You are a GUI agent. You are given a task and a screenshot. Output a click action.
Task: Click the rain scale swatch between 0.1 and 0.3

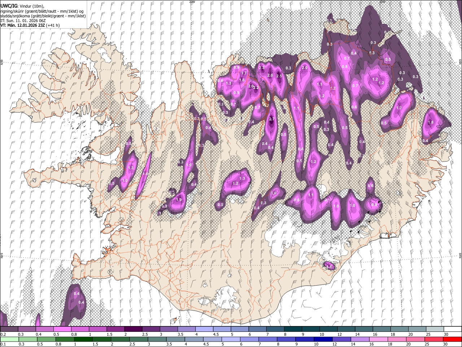pos(9,339)
